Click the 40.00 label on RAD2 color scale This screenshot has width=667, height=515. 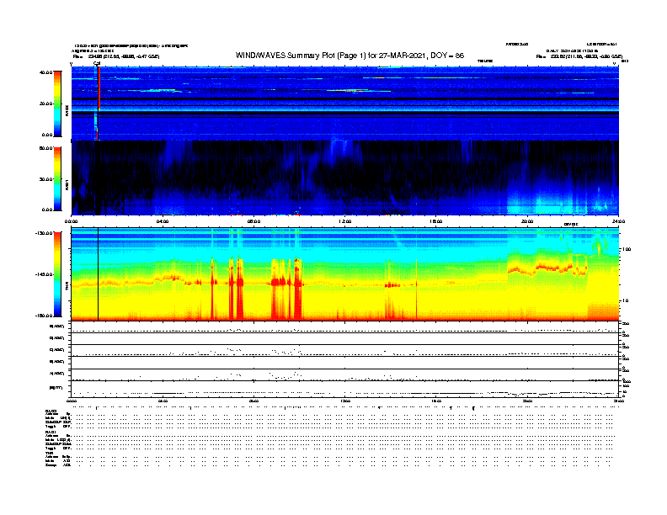(46, 72)
